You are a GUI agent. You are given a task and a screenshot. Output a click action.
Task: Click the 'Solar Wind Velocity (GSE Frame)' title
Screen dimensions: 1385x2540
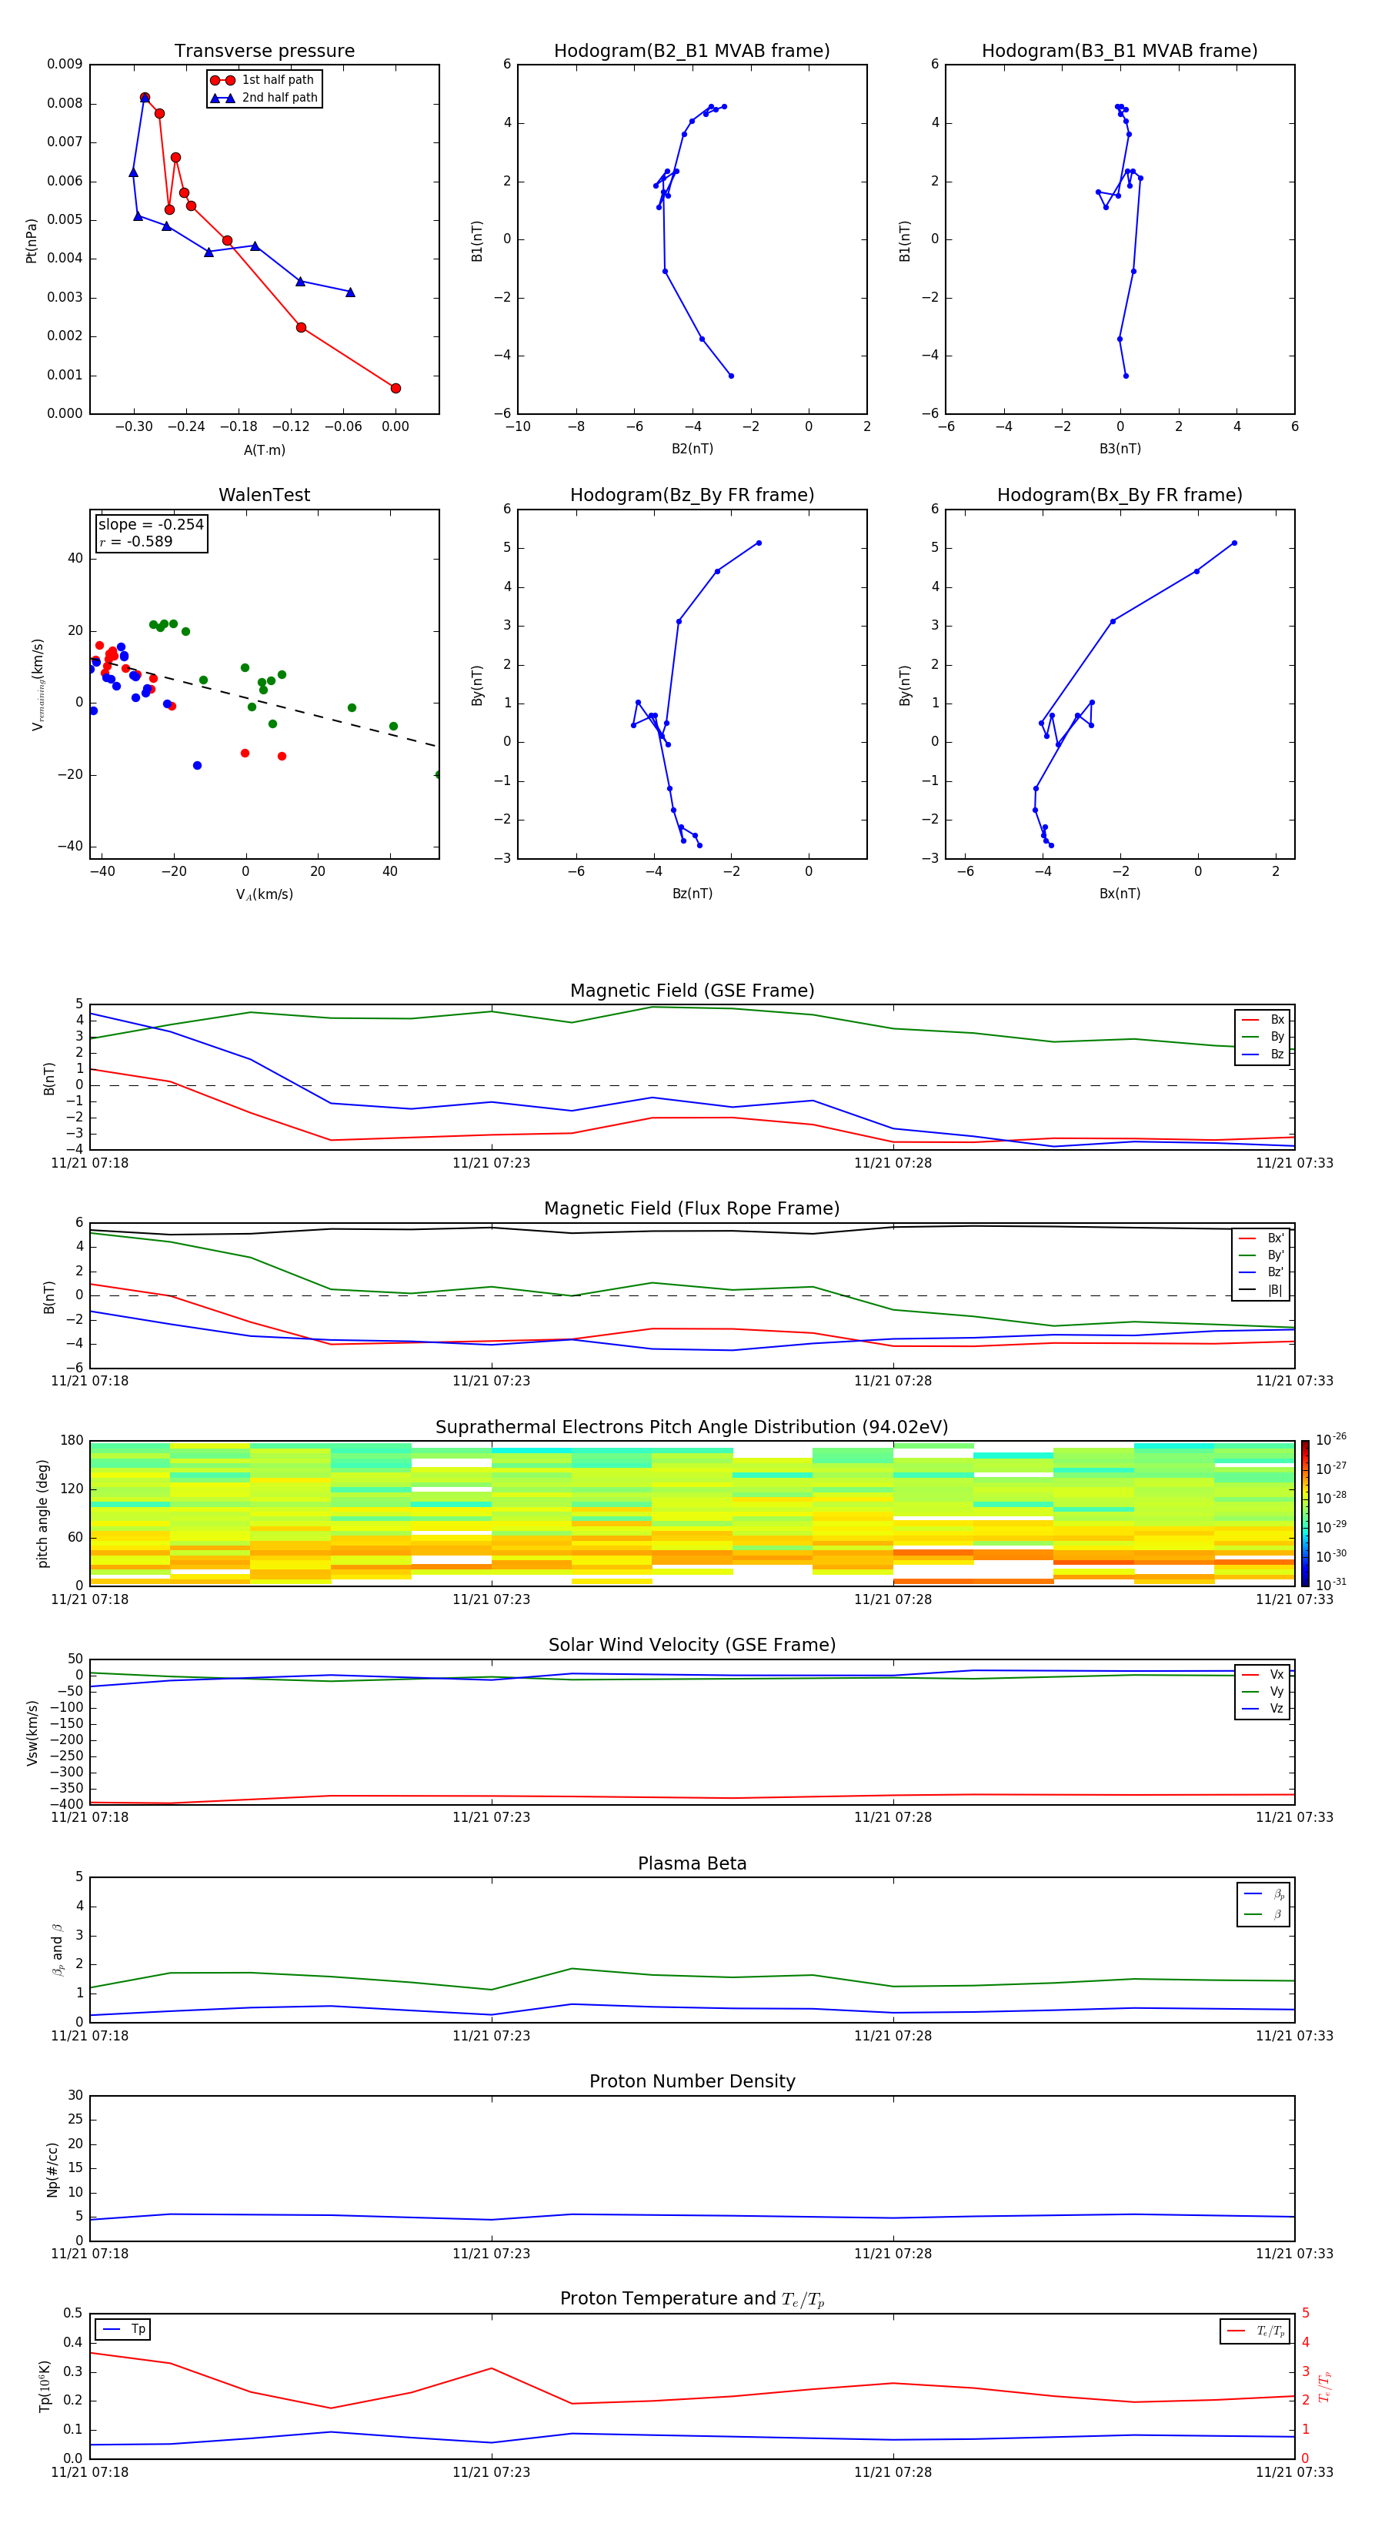click(692, 1646)
